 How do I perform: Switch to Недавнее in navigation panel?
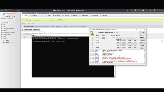(x=4, y=19)
